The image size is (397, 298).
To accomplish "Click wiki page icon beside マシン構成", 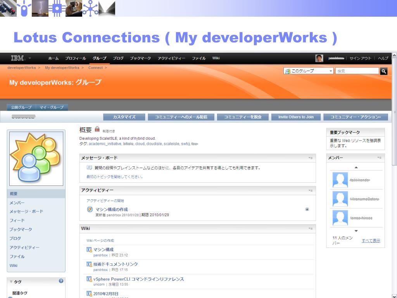I will point(89,250).
